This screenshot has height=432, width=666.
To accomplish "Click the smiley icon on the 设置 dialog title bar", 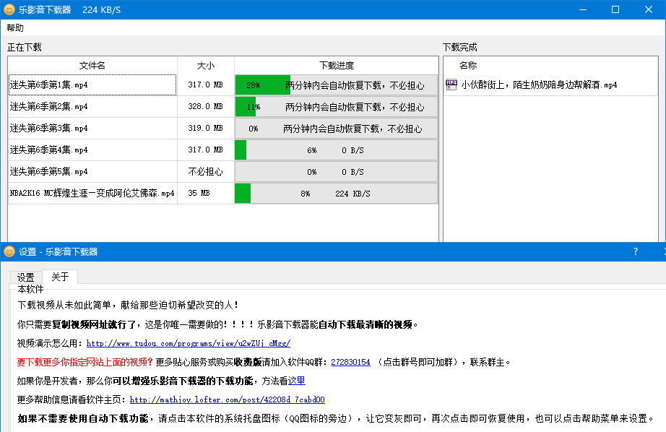I will click(x=9, y=251).
